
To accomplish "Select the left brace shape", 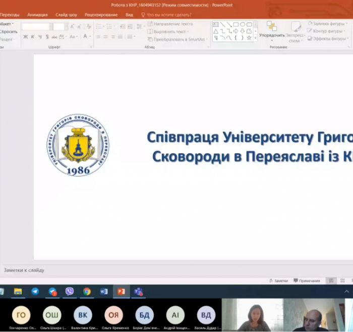I will [236, 38].
